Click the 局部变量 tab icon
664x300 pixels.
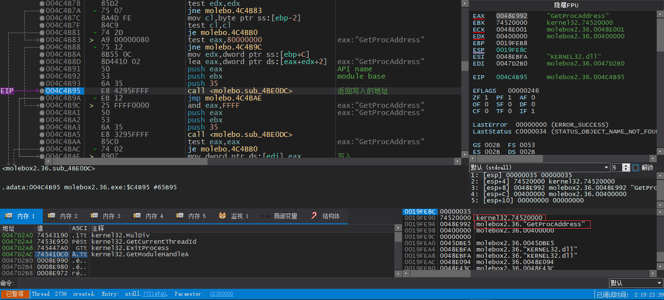(265, 216)
